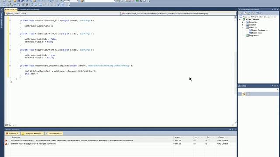The image size is (280, 157).
Task: Close the Form1.cs editor tab
Action: (x=16, y=10)
